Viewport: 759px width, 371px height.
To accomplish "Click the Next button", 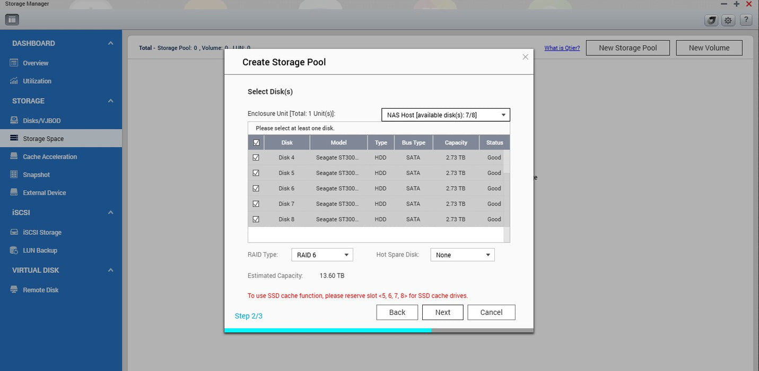I will point(443,312).
